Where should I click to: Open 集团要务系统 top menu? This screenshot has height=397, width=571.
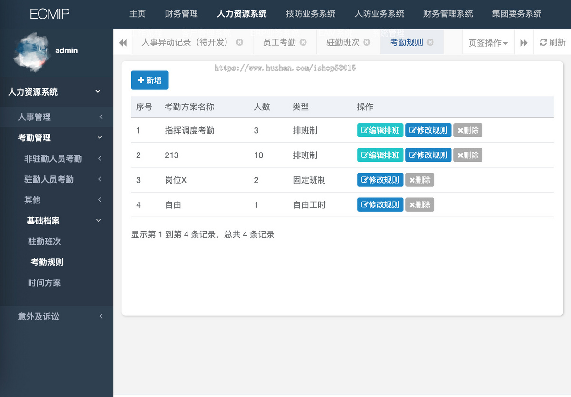517,14
